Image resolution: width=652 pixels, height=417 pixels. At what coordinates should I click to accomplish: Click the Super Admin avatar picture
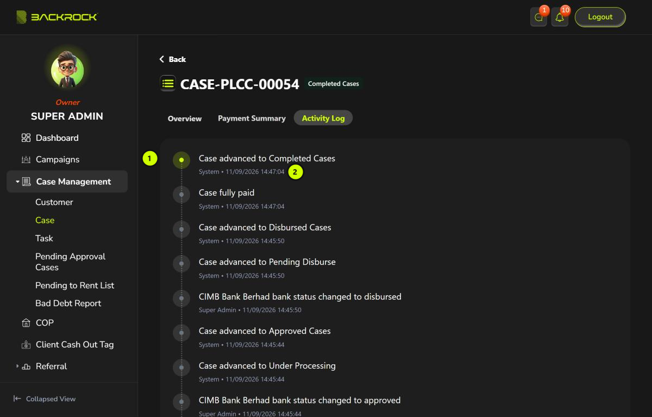click(x=67, y=71)
